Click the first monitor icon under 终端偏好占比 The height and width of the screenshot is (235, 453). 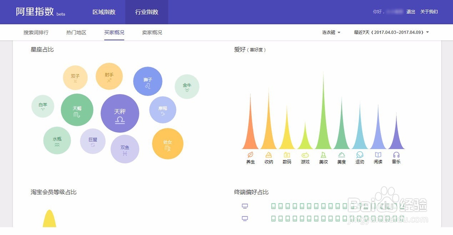tap(245, 206)
